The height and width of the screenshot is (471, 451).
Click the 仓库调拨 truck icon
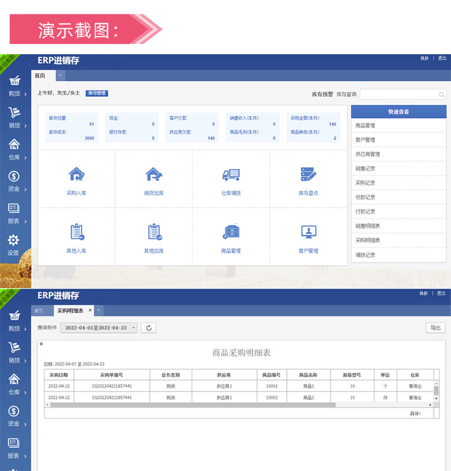[231, 174]
